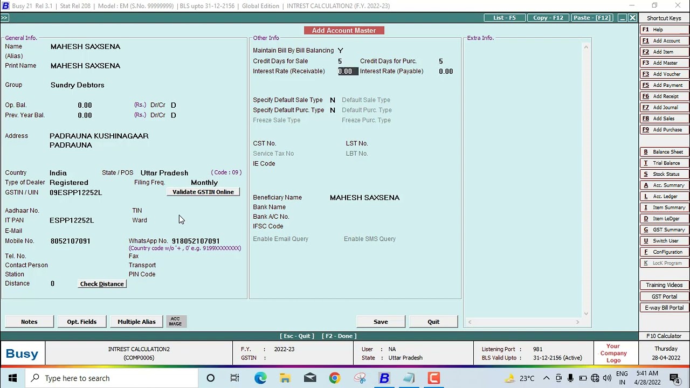
Task: Open Windows Start menu
Action: click(x=12, y=378)
